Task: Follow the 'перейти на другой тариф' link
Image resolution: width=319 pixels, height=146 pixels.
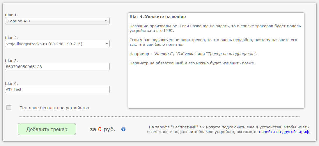Action: pos(284,132)
